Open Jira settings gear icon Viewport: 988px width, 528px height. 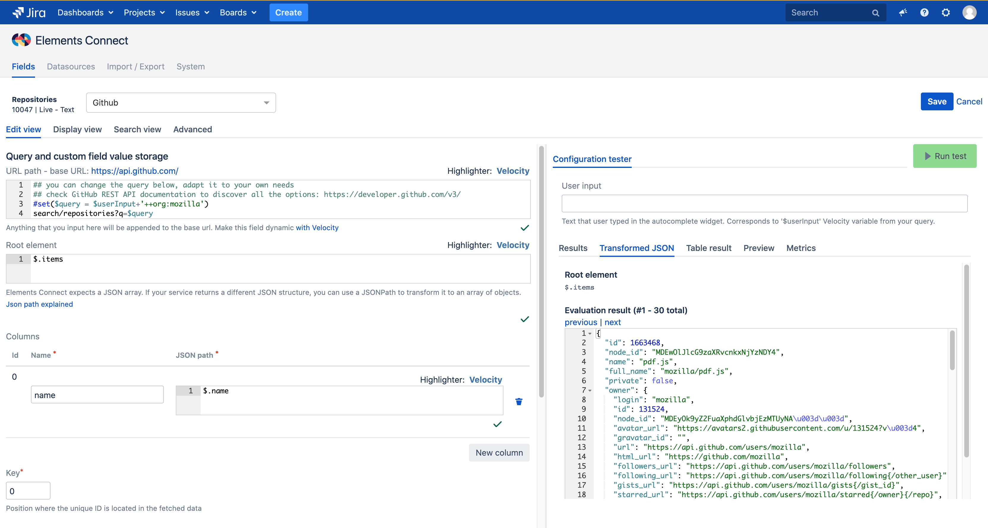[946, 12]
